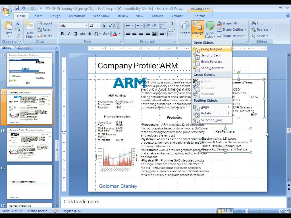Viewport: 291px width, 218px height.
Task: Click the notes area to add notes
Action: tap(174, 202)
